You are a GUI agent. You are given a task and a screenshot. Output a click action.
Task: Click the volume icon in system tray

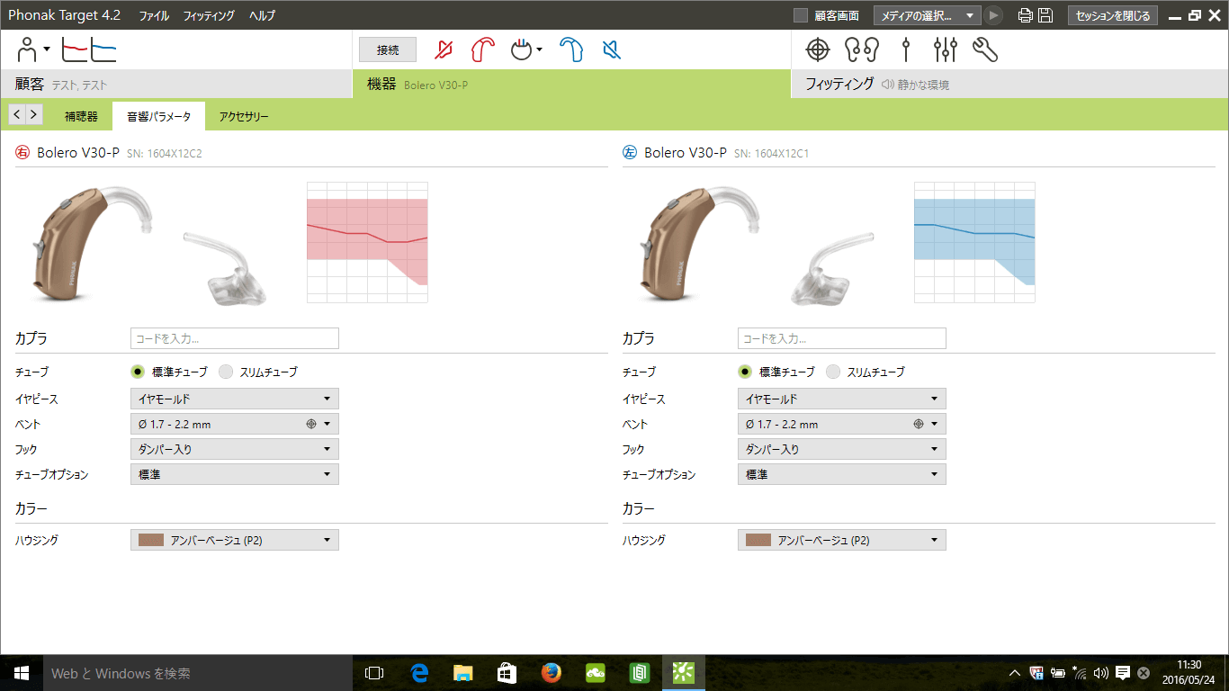[x=1101, y=673]
